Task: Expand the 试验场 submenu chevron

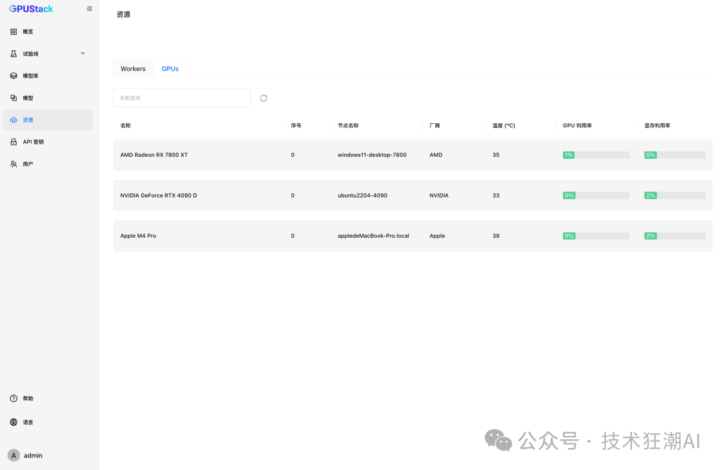Action: (x=83, y=54)
